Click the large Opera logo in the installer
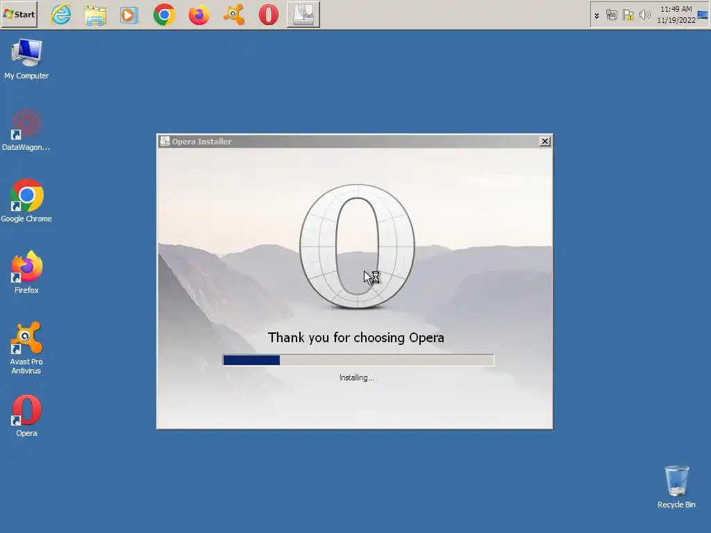The height and width of the screenshot is (533, 711). pyautogui.click(x=358, y=246)
